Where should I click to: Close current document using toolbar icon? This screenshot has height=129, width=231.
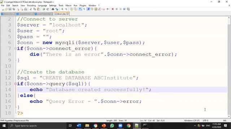(18, 9)
